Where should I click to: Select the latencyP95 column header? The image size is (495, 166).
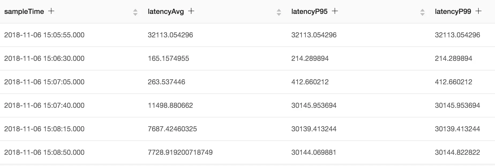pyautogui.click(x=309, y=11)
